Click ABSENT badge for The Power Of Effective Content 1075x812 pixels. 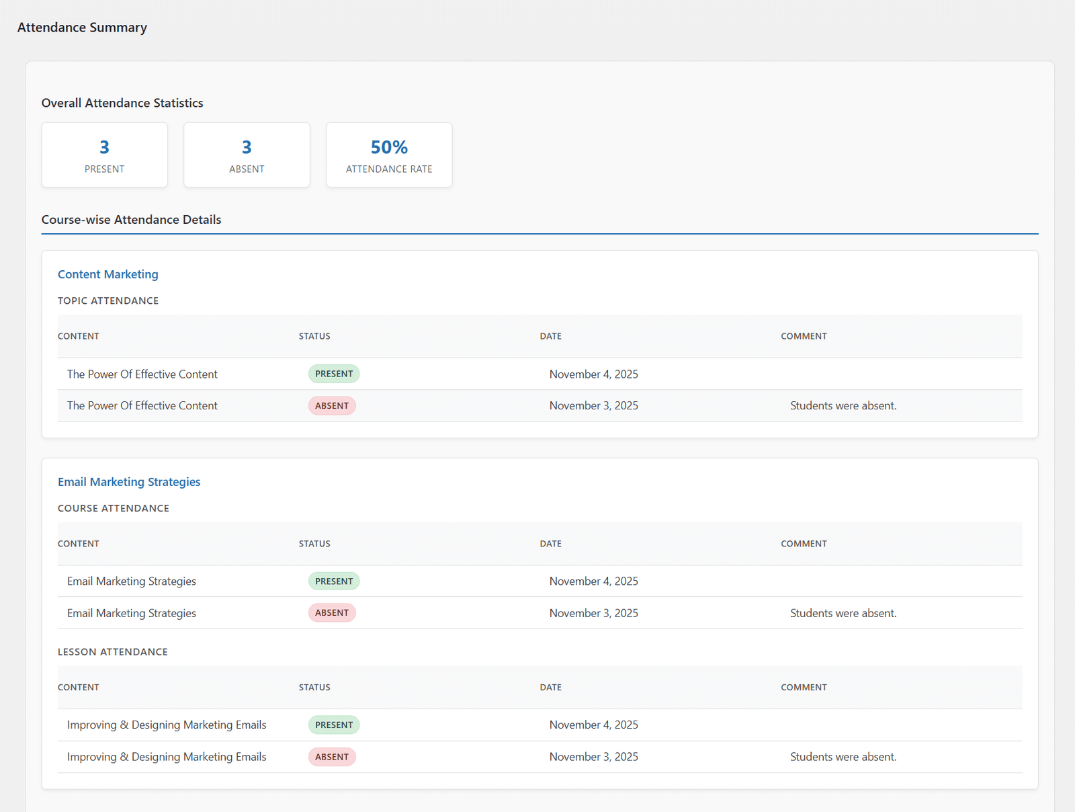click(x=332, y=406)
